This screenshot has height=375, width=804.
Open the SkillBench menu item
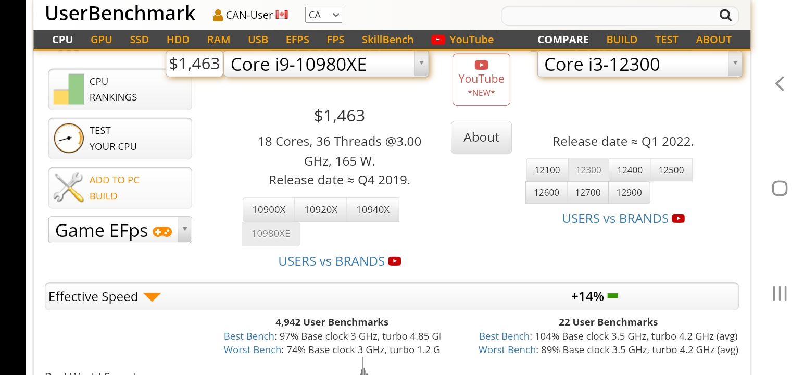click(387, 40)
